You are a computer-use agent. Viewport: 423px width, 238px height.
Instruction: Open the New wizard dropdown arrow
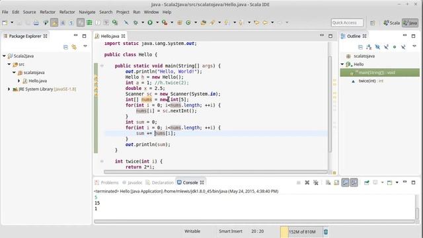click(x=12, y=23)
